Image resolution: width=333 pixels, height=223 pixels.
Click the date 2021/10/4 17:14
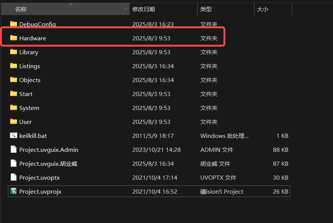coord(155,178)
